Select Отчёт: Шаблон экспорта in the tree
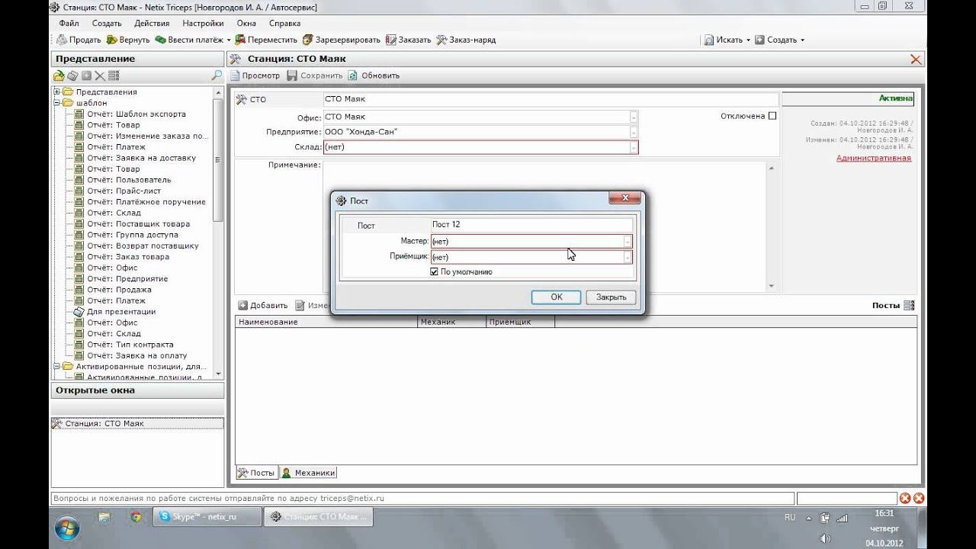Image resolution: width=976 pixels, height=549 pixels. [x=136, y=114]
